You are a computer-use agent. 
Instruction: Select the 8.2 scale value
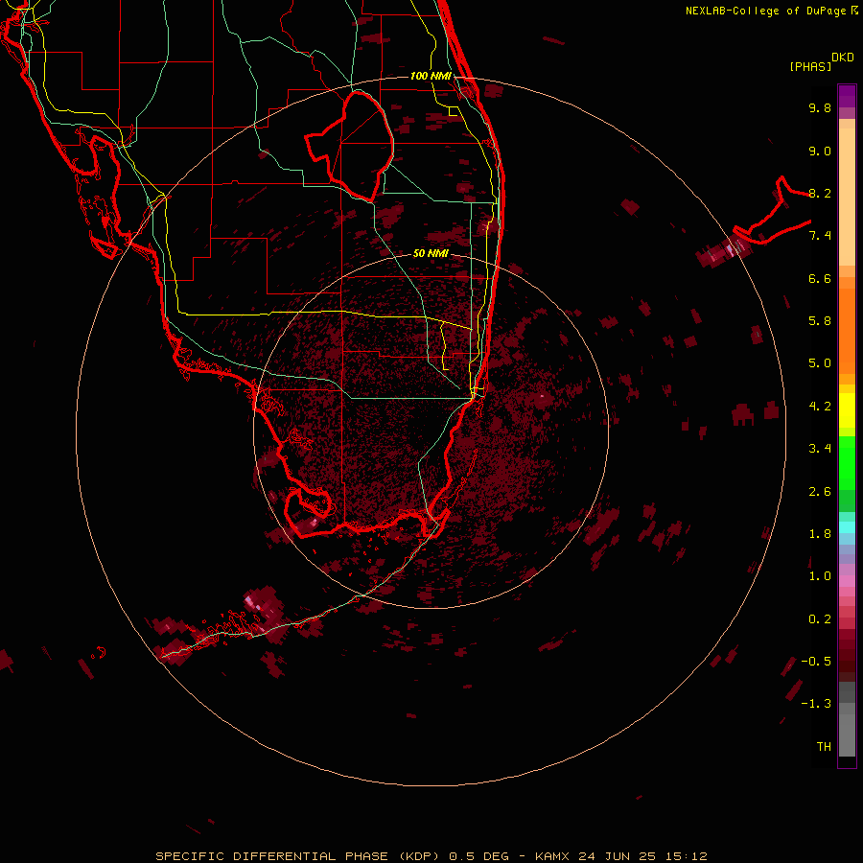pos(820,193)
